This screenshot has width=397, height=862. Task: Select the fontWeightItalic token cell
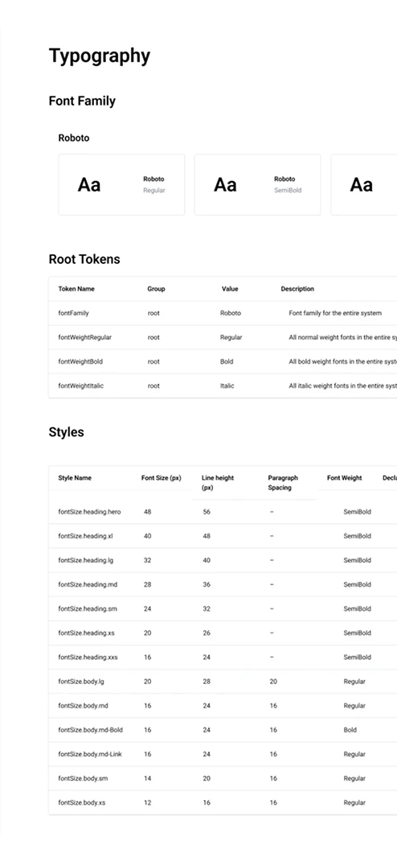coord(80,386)
